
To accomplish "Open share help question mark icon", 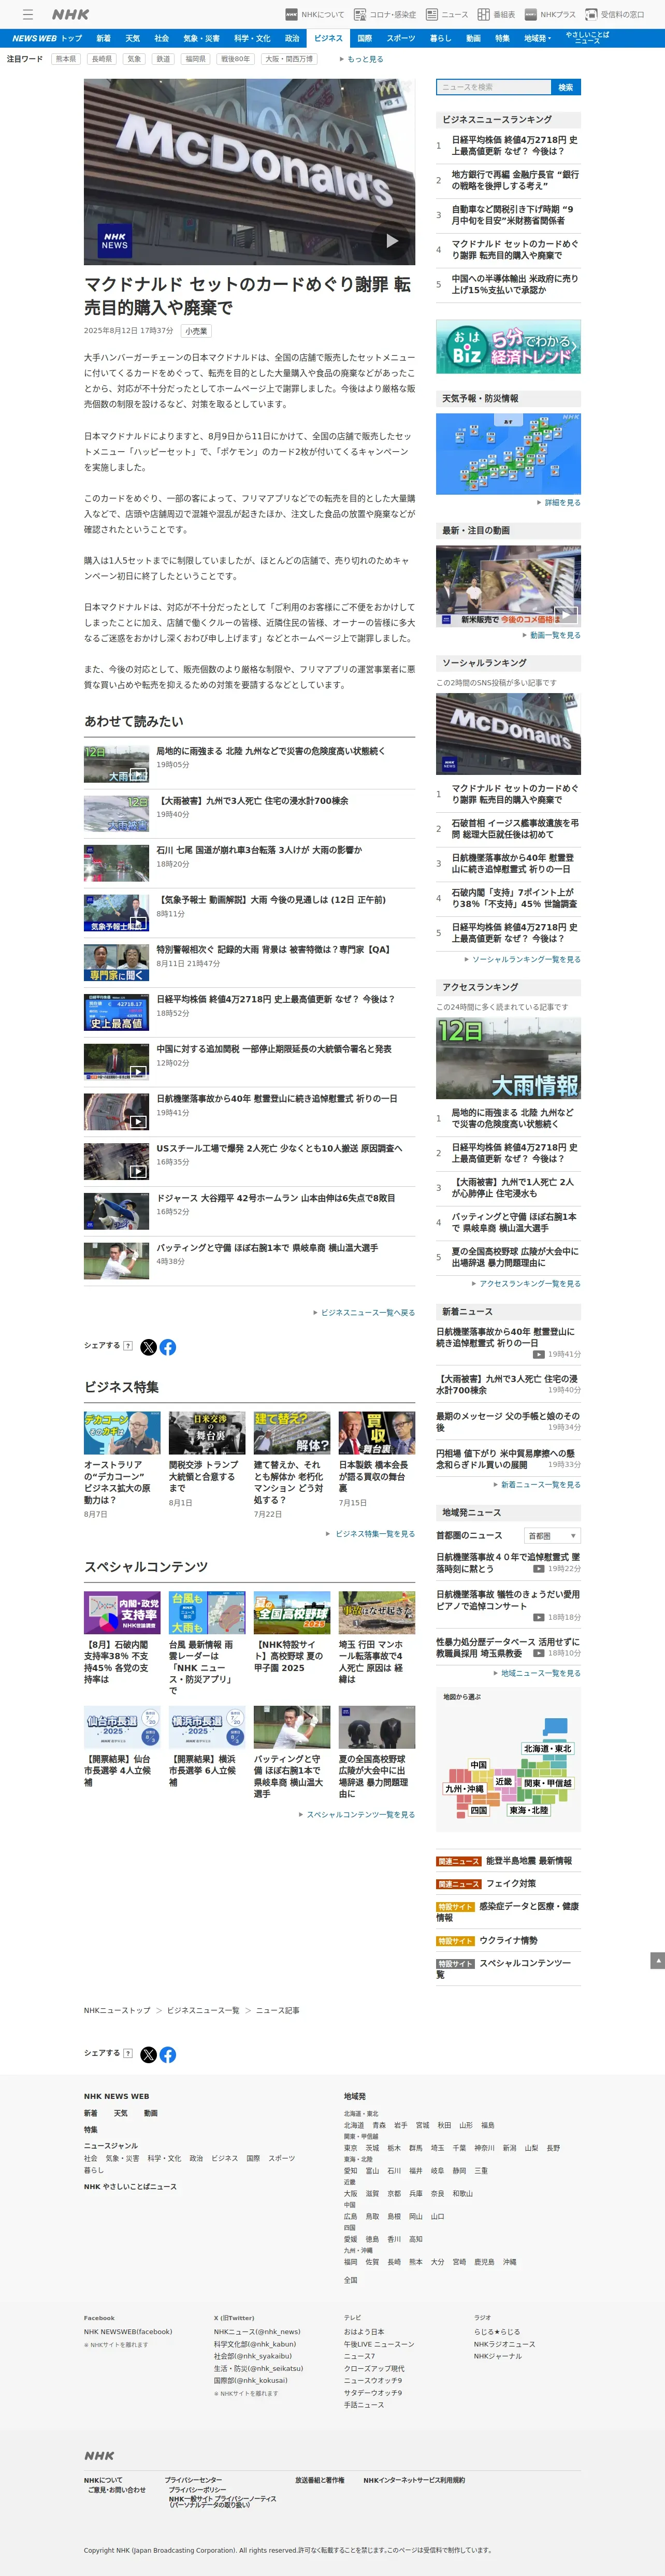I will click(x=128, y=1346).
